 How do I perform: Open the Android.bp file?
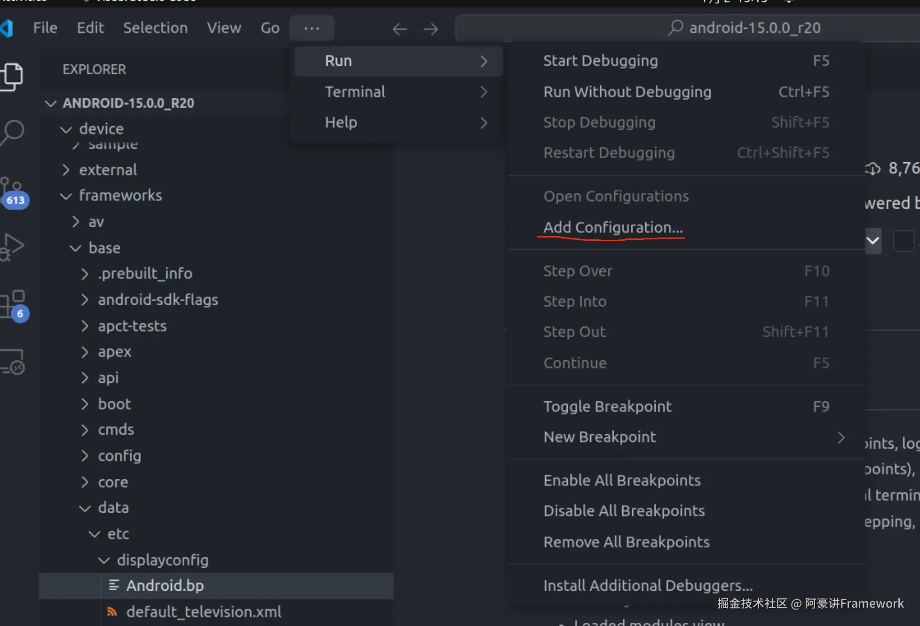click(x=165, y=586)
